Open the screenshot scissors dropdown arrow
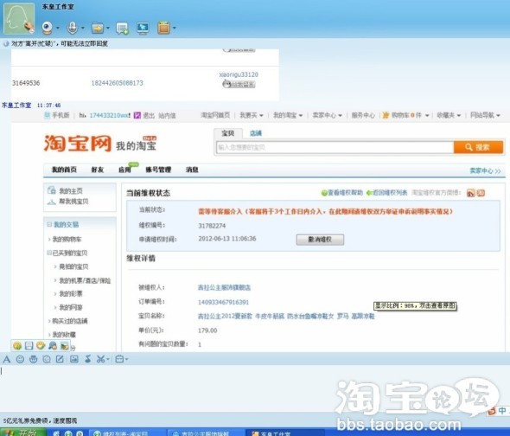Screen dimensions: 510x436 [x=108, y=360]
